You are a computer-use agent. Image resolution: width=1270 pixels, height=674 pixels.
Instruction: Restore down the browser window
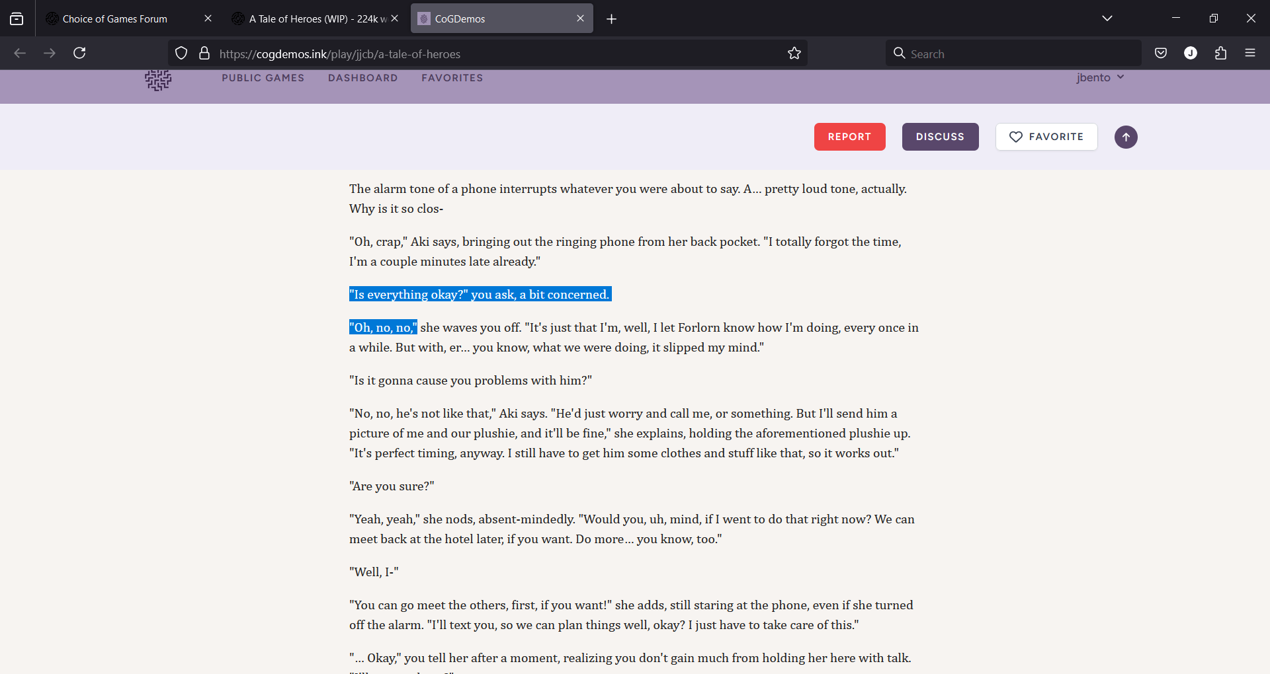(x=1213, y=19)
